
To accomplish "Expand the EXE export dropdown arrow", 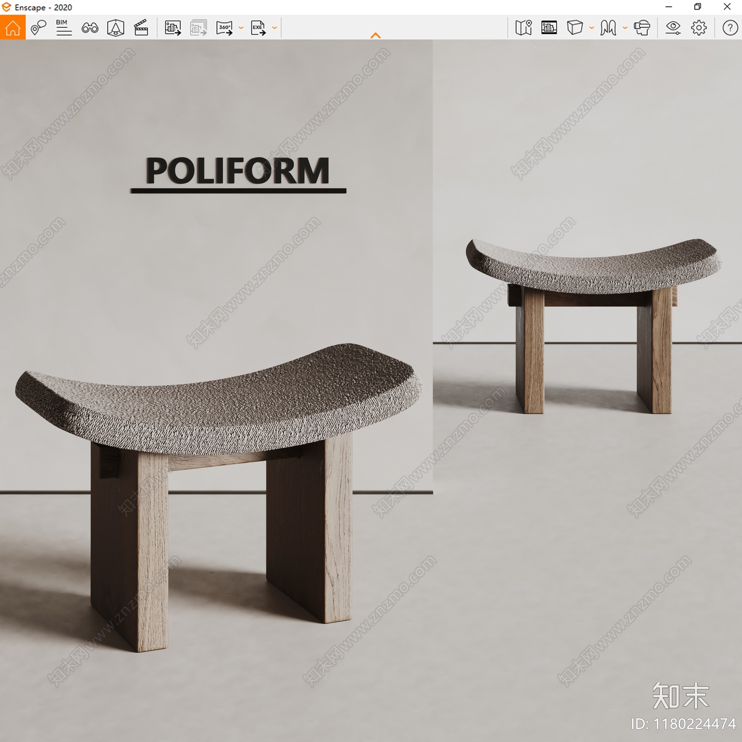I will (275, 28).
